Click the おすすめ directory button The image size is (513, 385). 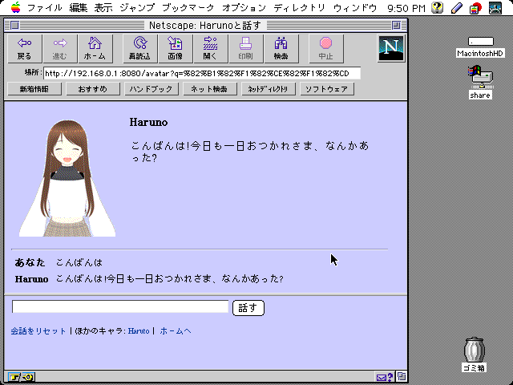click(x=93, y=89)
